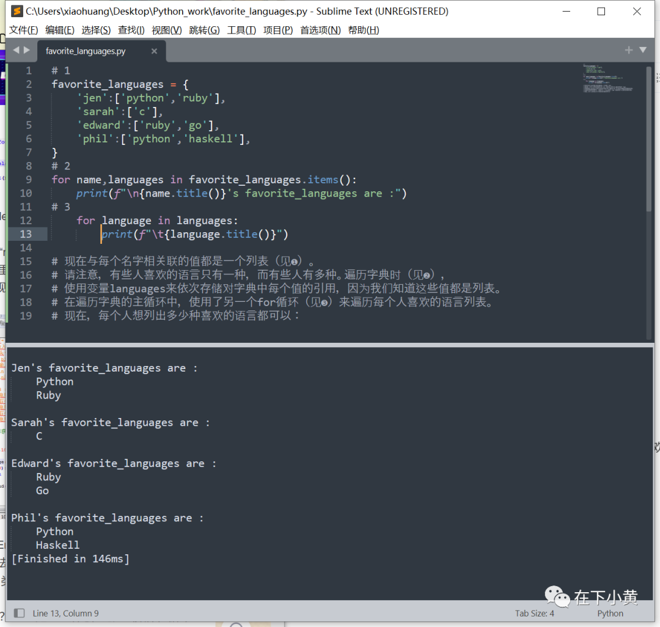Click line number 19 in the gutter

click(26, 315)
